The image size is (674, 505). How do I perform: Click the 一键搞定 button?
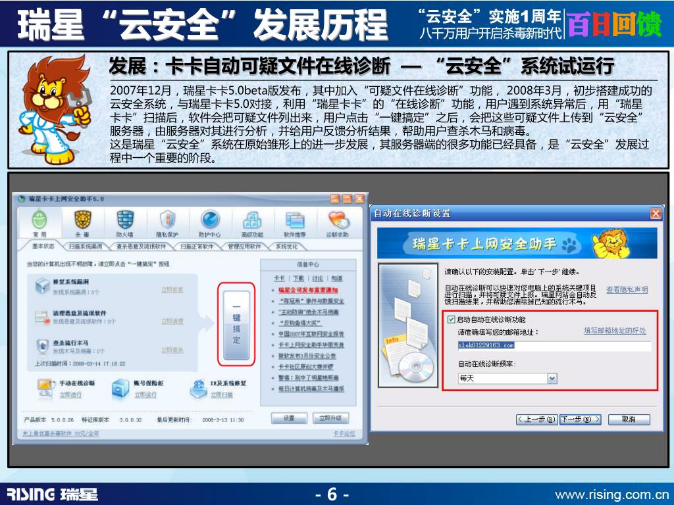coord(236,324)
